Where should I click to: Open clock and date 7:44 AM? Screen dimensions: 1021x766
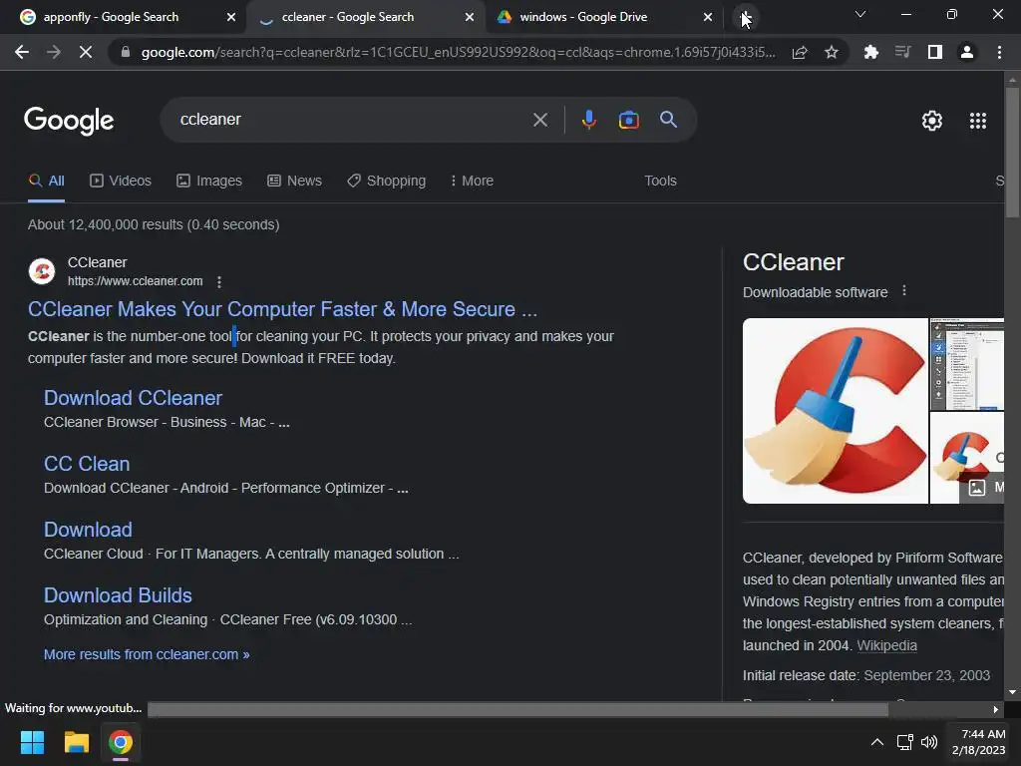coord(979,742)
